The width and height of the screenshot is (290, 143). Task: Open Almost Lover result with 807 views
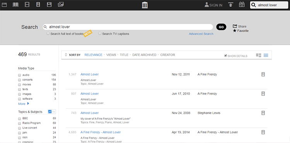[90, 94]
